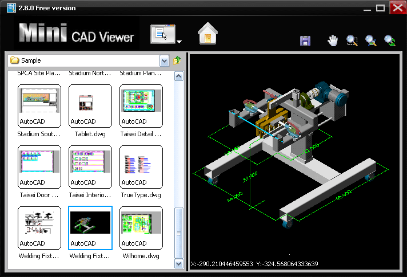Open the dropdown arrow beside the view button
Viewport: 407px width, 277px height.
tap(179, 42)
